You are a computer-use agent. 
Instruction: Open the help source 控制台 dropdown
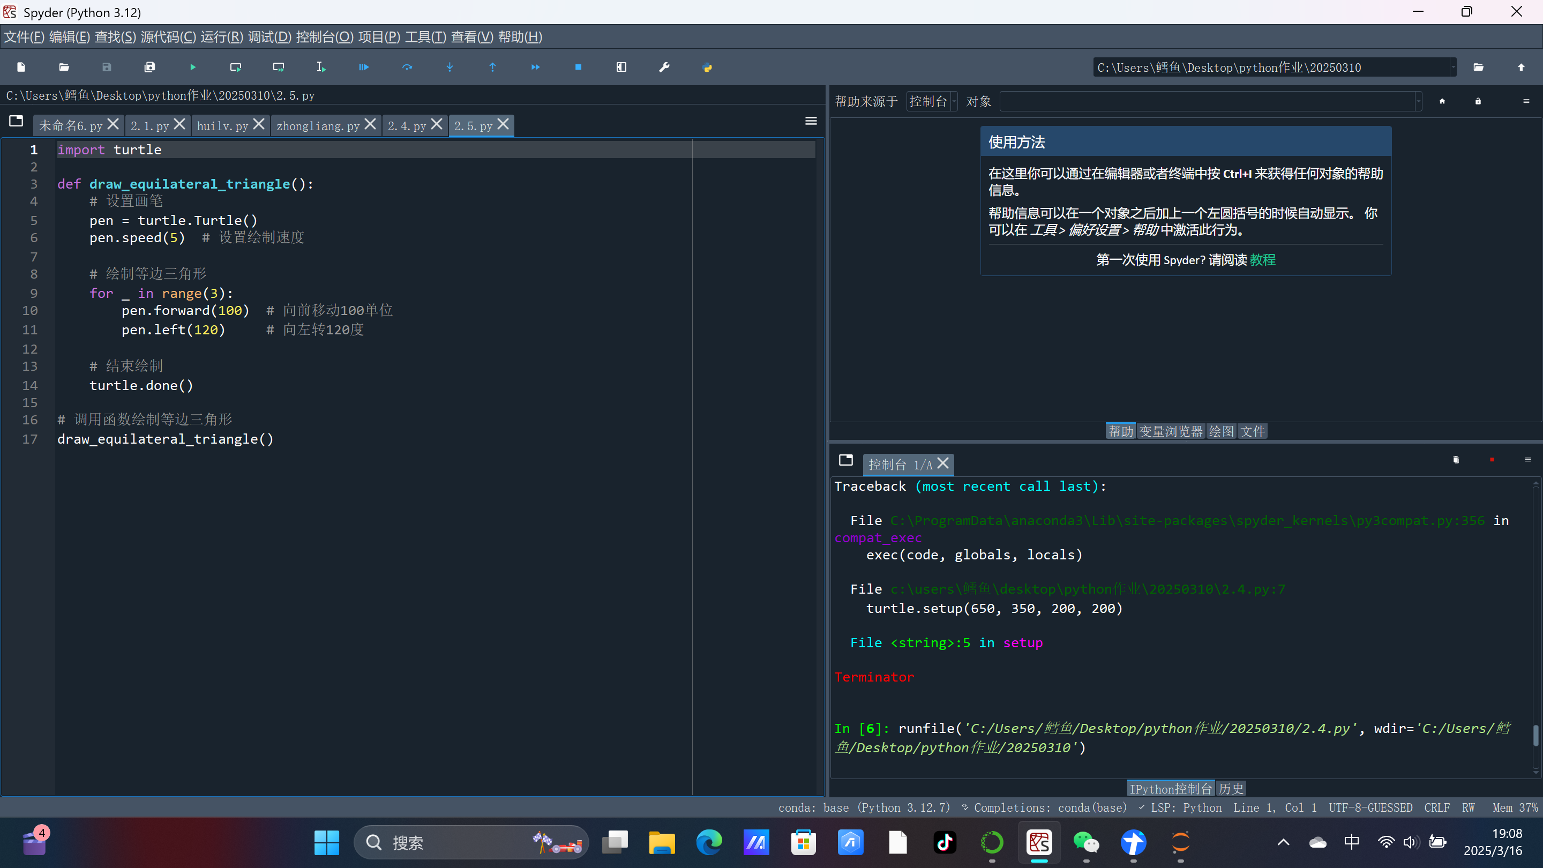click(x=932, y=101)
